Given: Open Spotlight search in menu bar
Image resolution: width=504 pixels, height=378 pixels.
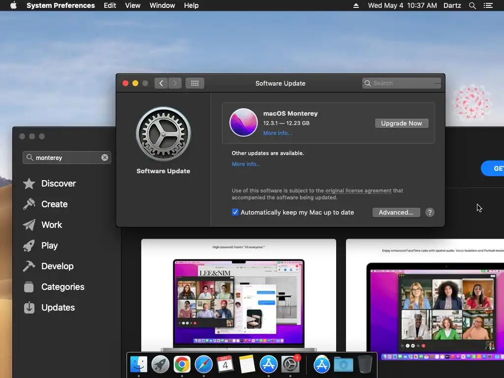Looking at the screenshot, I should 472,5.
